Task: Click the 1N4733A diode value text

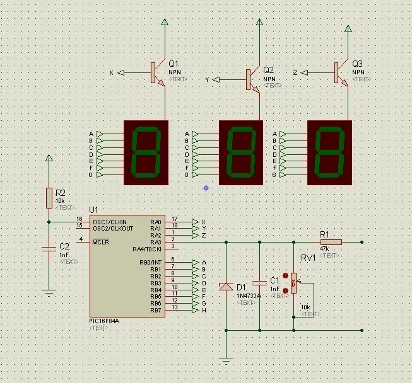Action: pos(249,296)
